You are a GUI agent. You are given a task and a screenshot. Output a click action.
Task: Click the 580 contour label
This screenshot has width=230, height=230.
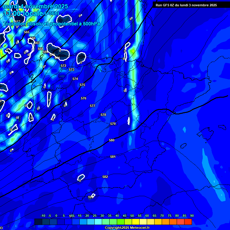[x=112, y=140]
